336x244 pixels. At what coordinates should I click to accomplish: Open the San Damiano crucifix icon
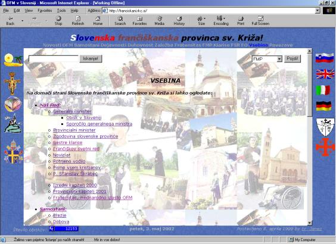click(x=12, y=83)
